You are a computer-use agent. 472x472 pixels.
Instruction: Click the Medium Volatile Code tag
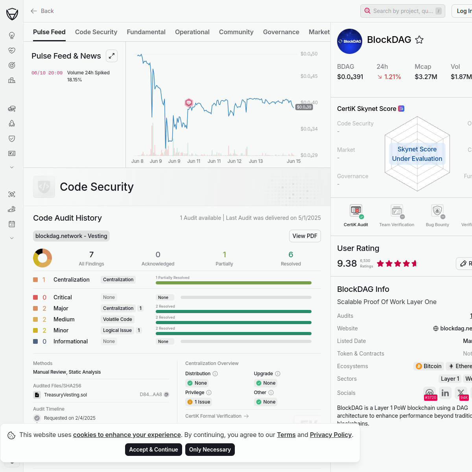click(118, 319)
